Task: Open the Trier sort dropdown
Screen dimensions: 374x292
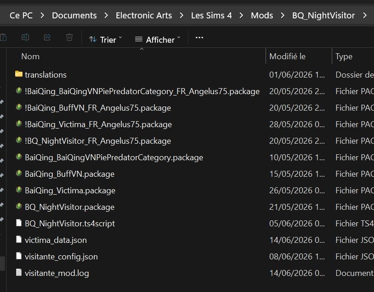Action: tap(105, 39)
